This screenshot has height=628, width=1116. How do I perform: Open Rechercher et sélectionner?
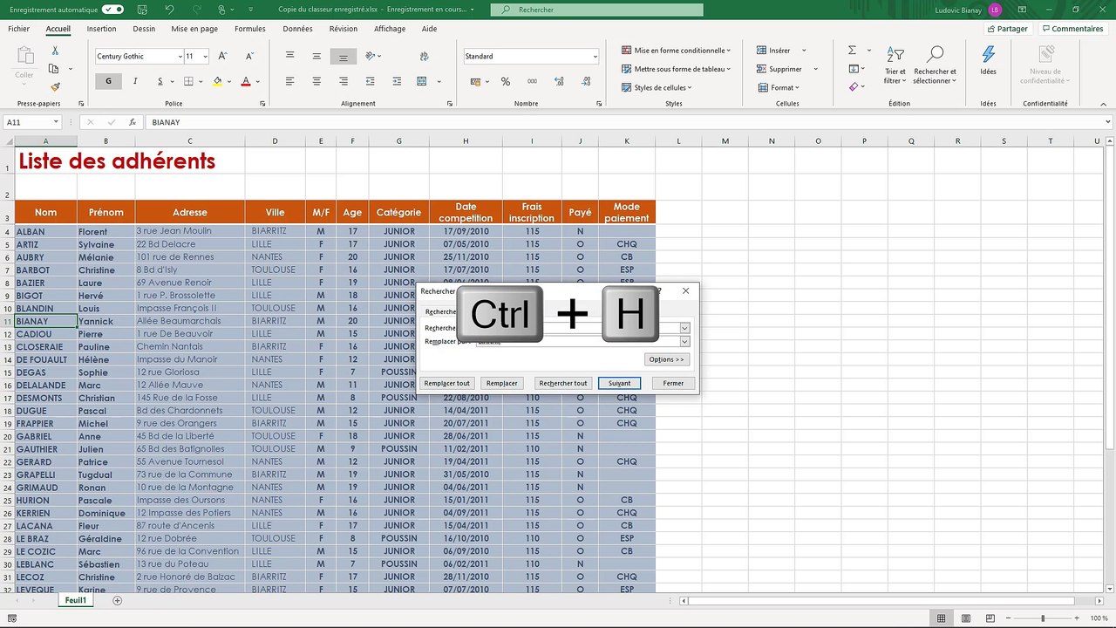(935, 65)
